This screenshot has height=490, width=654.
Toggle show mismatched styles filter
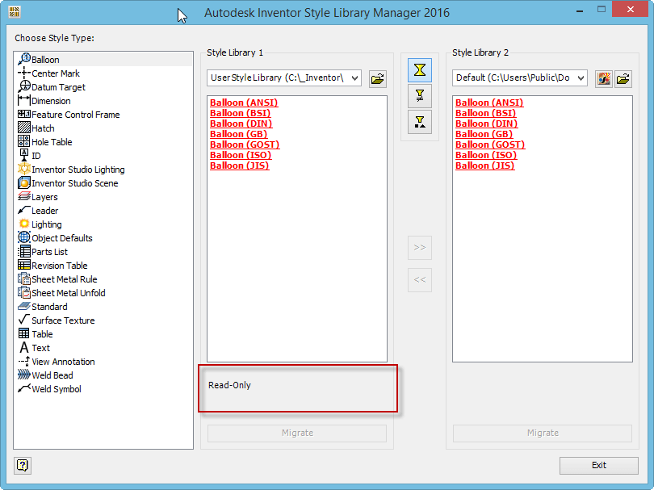click(x=420, y=96)
